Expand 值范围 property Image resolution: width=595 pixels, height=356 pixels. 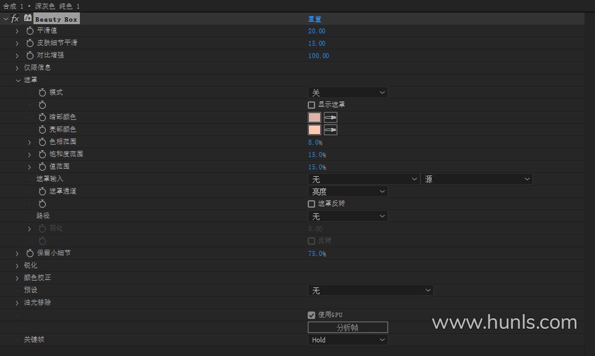coord(30,167)
